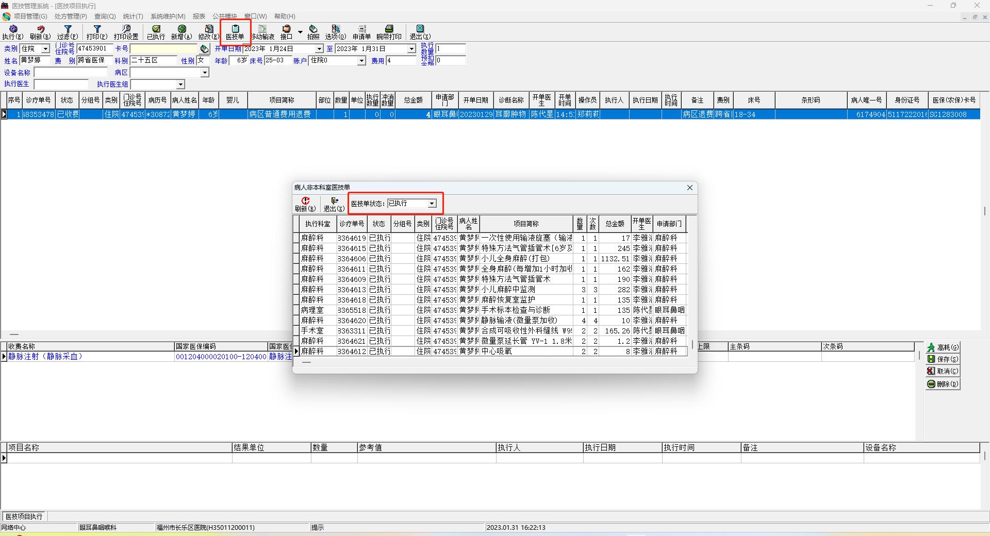Open the 处方管理(P) menu
The width and height of the screenshot is (990, 536).
[71, 16]
